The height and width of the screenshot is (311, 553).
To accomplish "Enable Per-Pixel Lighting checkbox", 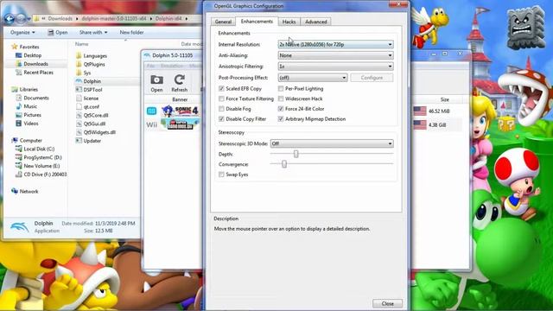I will [281, 88].
